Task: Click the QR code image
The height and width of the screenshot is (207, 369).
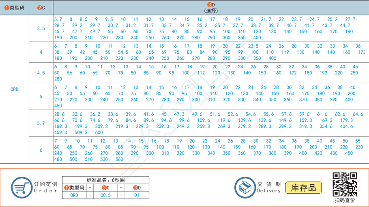Action: (x=345, y=184)
